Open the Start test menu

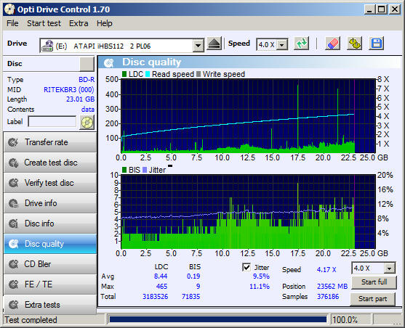point(44,23)
